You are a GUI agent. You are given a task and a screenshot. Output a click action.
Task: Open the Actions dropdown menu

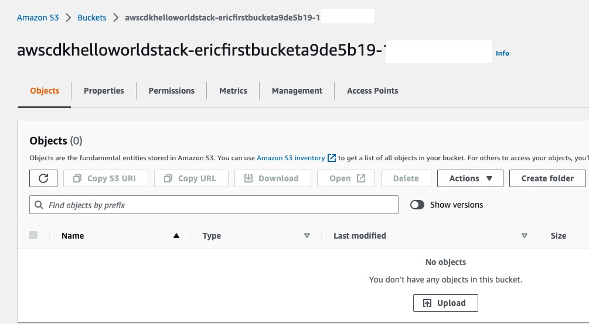point(470,178)
